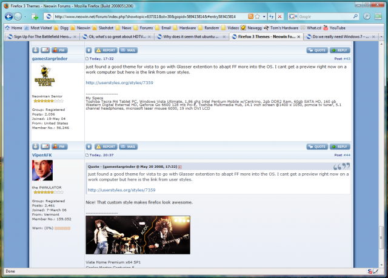Open the Newegg bookmark
Screen dimensions: 388x278
(x=251, y=28)
